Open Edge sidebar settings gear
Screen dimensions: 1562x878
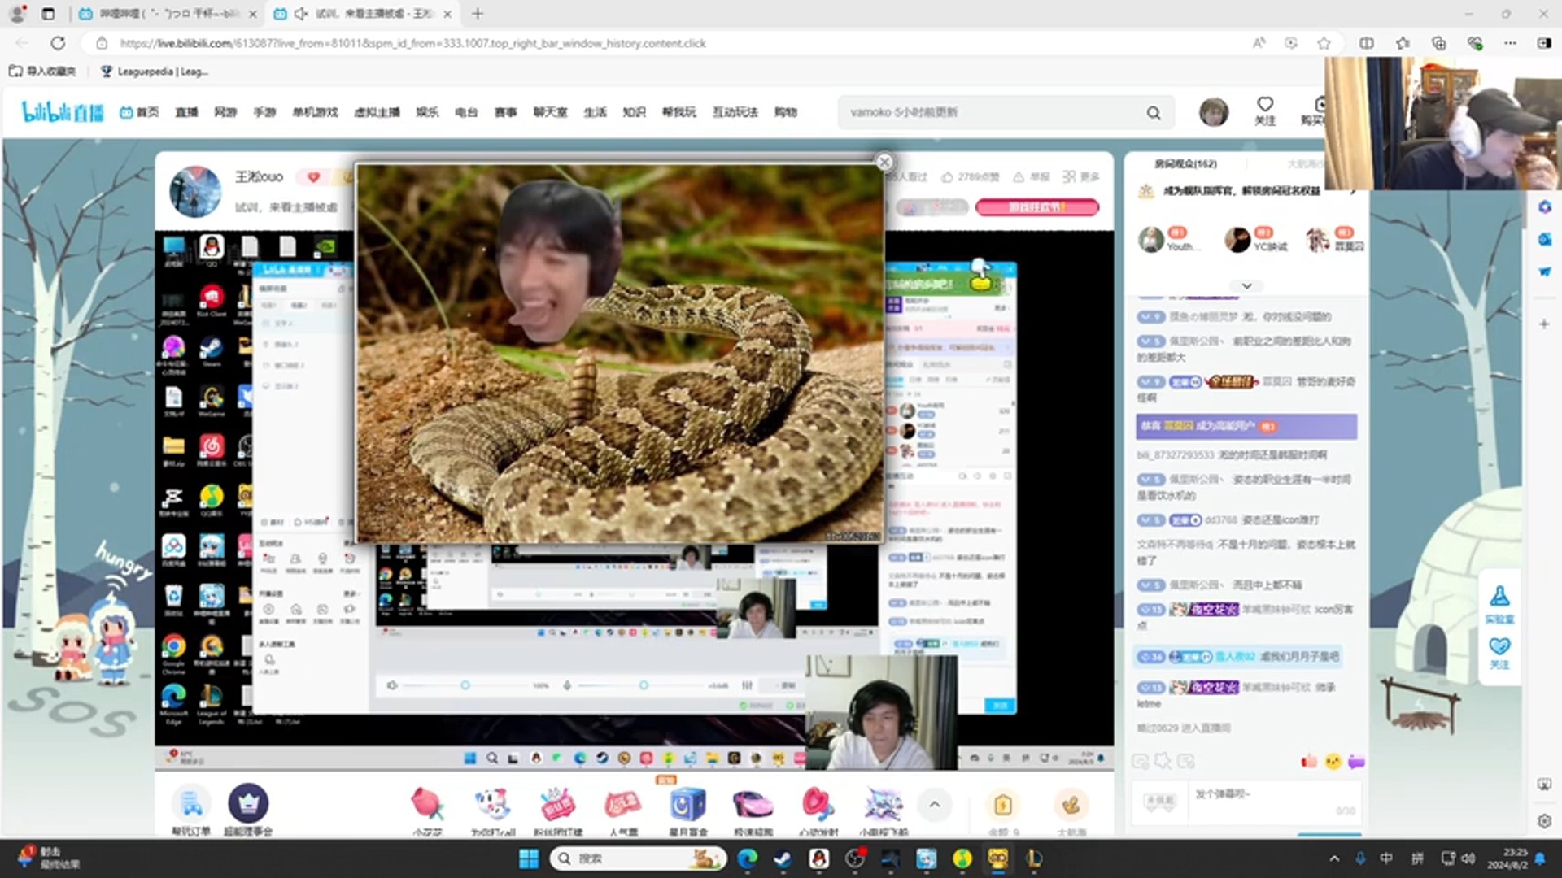tap(1545, 821)
